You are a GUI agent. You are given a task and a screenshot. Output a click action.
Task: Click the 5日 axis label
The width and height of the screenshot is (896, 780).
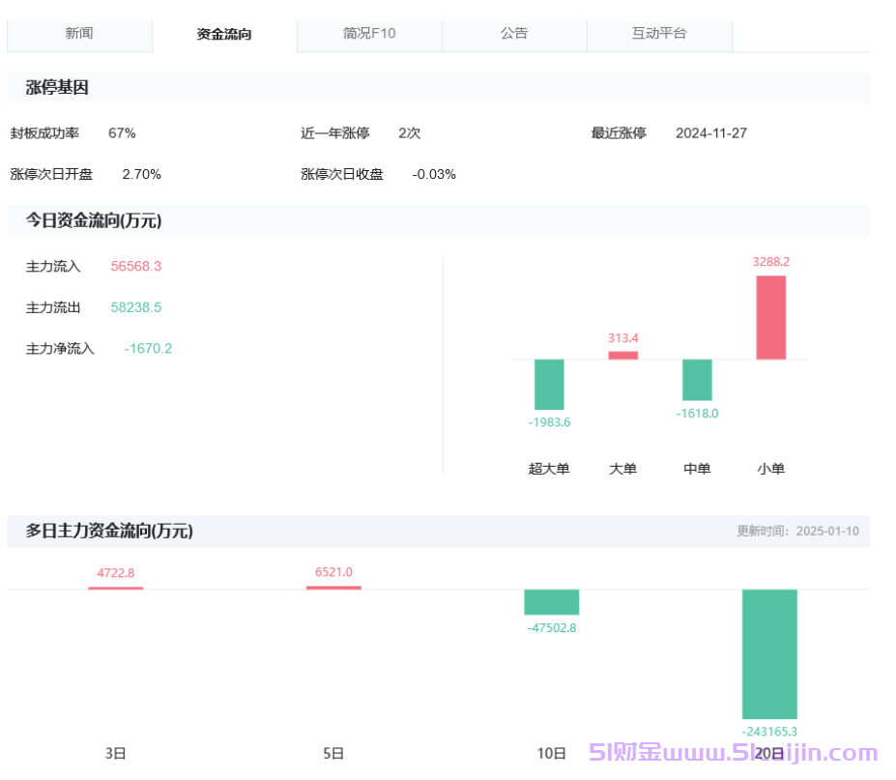pyautogui.click(x=333, y=754)
